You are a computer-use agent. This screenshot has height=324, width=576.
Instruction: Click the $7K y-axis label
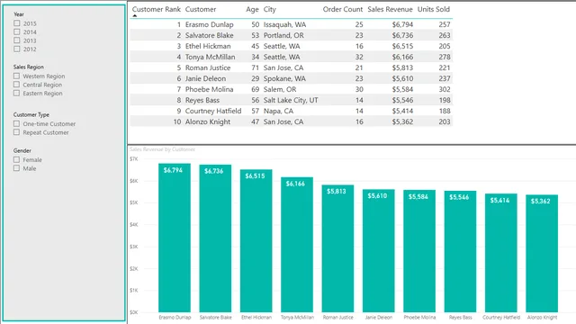click(x=134, y=159)
